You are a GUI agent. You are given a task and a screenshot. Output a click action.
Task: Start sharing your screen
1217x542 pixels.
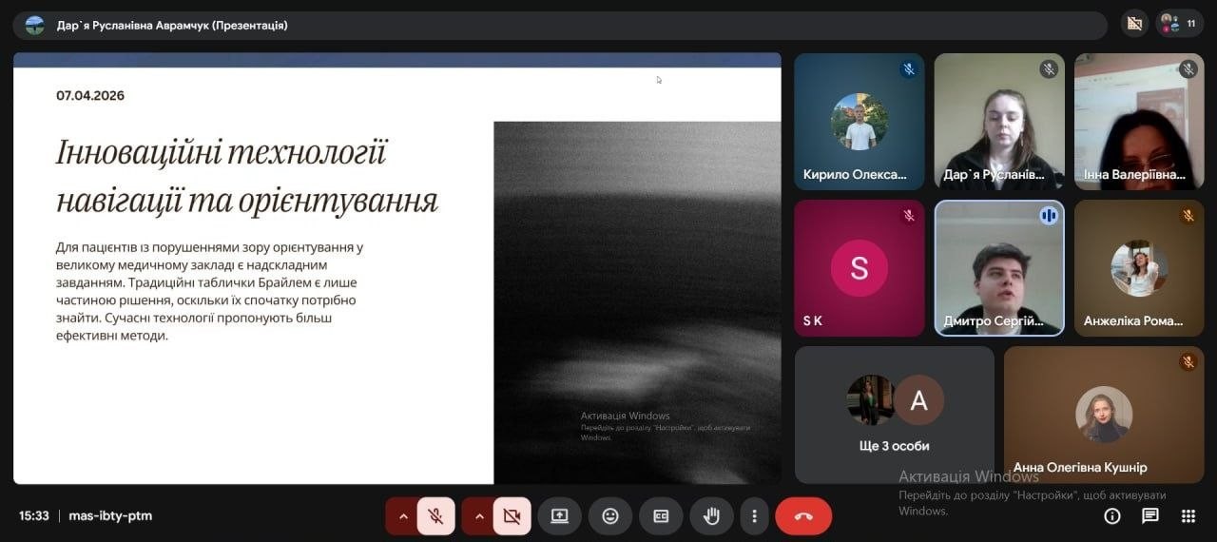559,516
